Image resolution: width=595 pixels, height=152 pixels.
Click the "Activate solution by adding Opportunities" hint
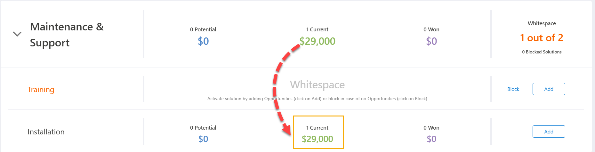(x=317, y=99)
